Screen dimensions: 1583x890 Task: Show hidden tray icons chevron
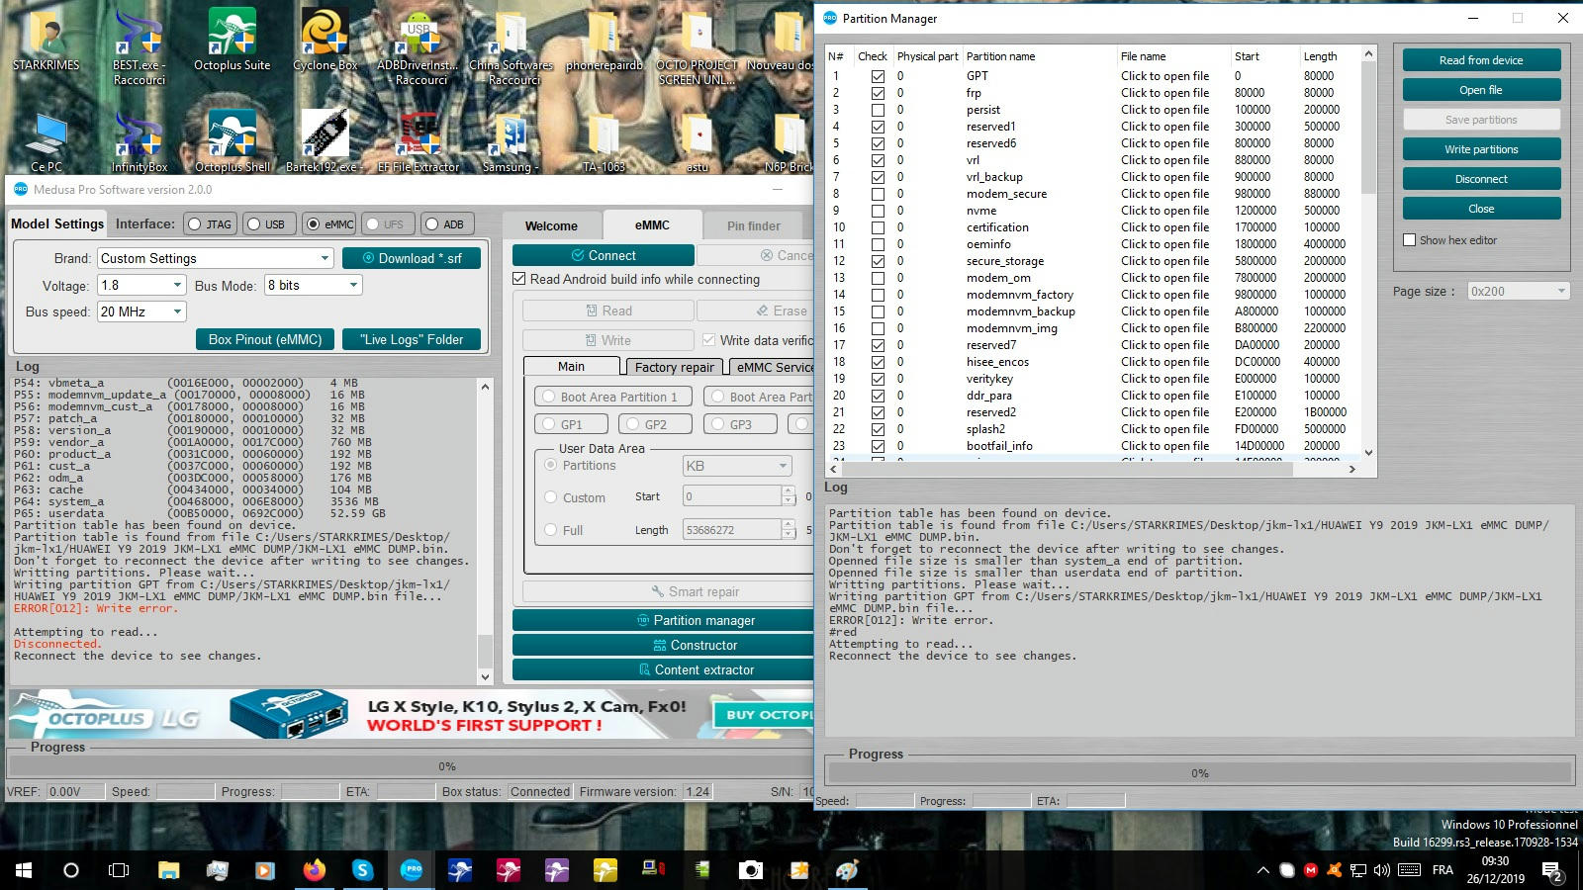[1262, 870]
